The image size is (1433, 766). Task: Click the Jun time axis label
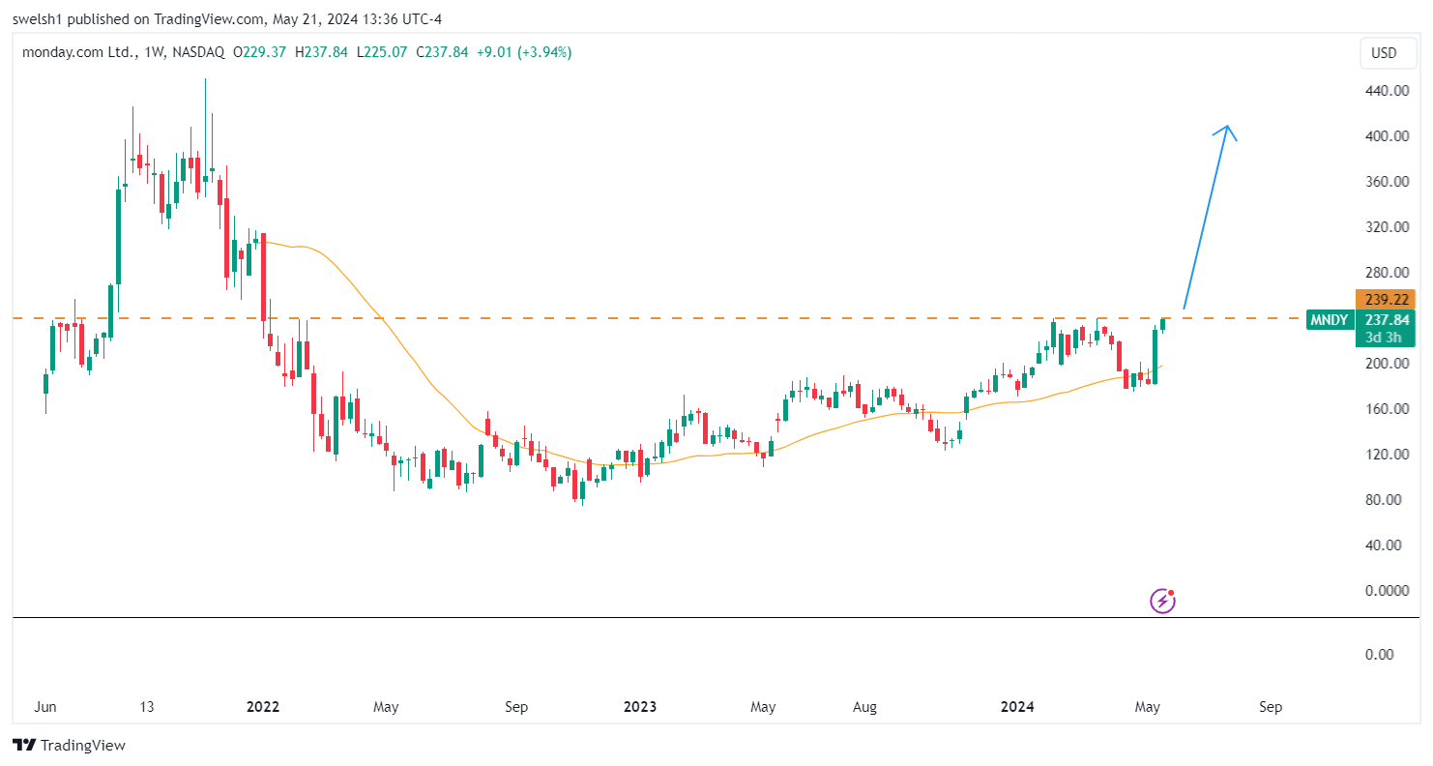coord(44,707)
